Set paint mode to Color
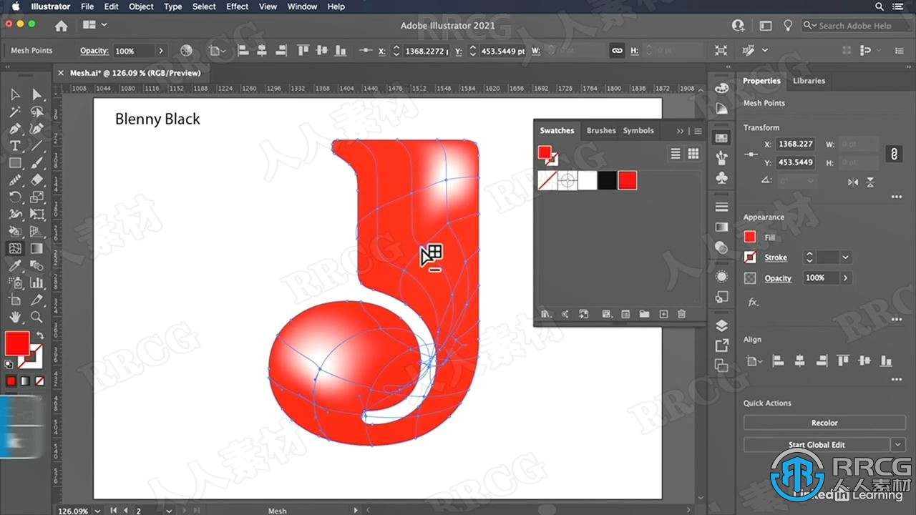Screen dimensions: 916x515 [x=11, y=381]
